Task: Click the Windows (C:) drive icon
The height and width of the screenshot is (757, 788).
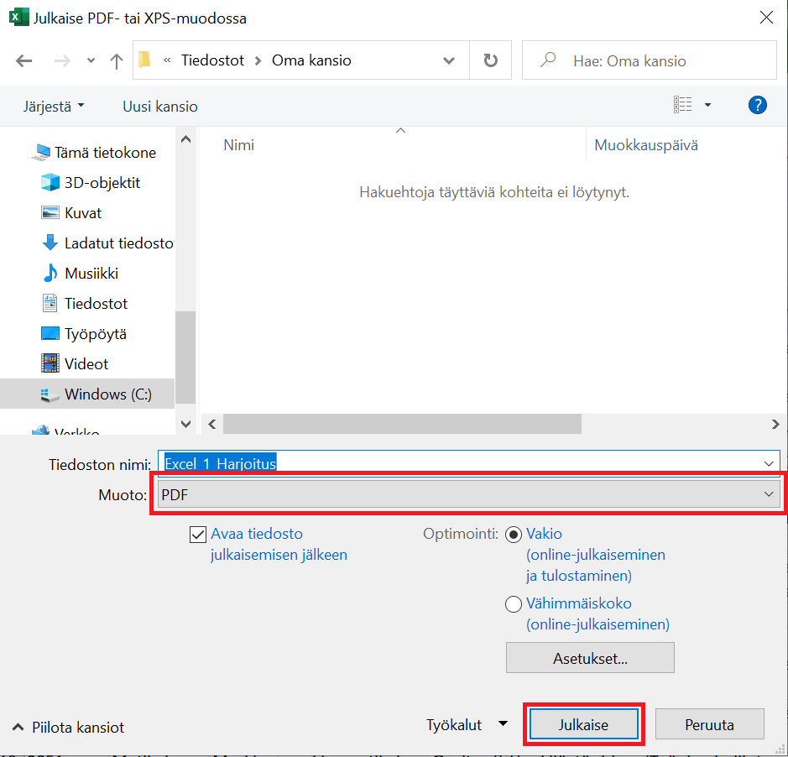Action: click(50, 394)
